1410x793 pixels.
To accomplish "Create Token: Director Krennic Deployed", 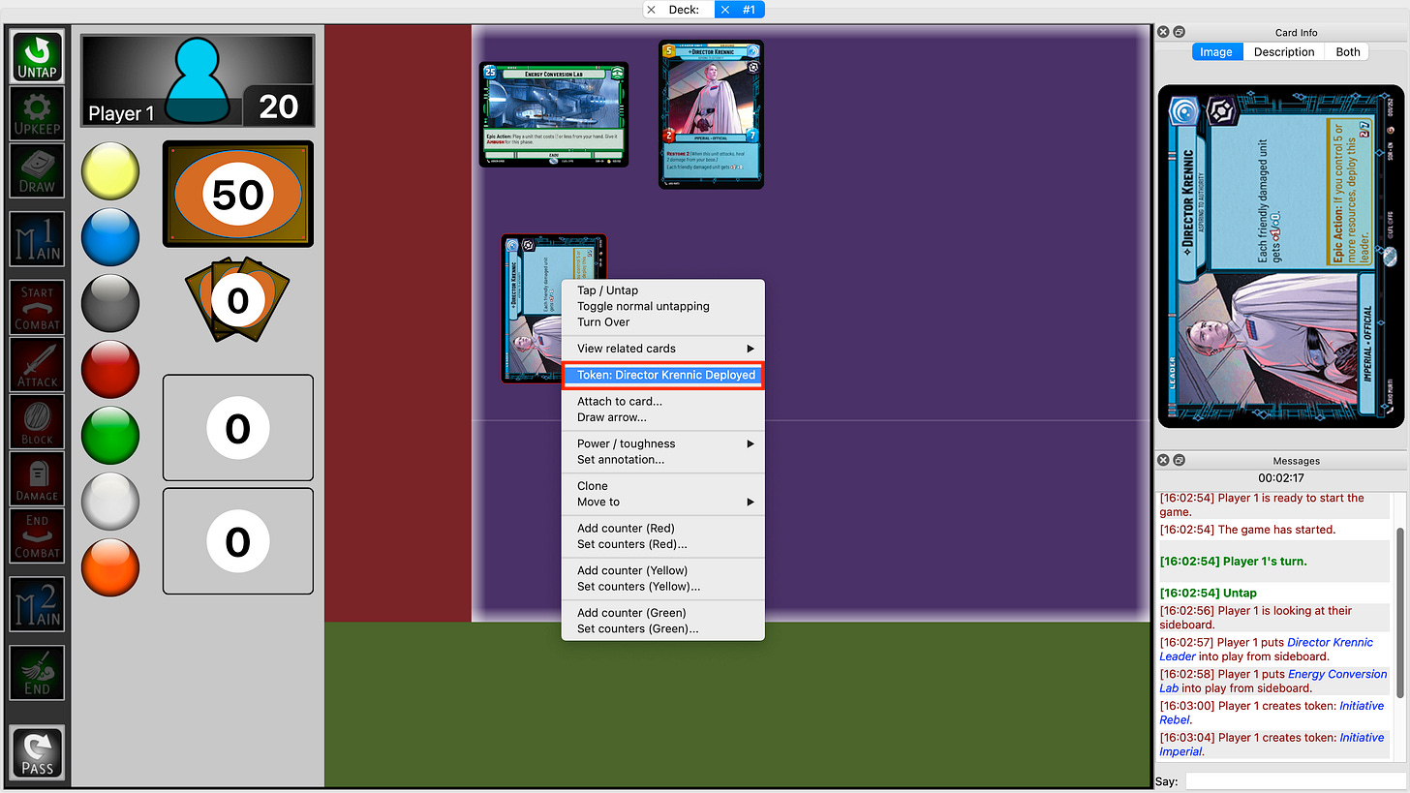I will click(x=663, y=375).
